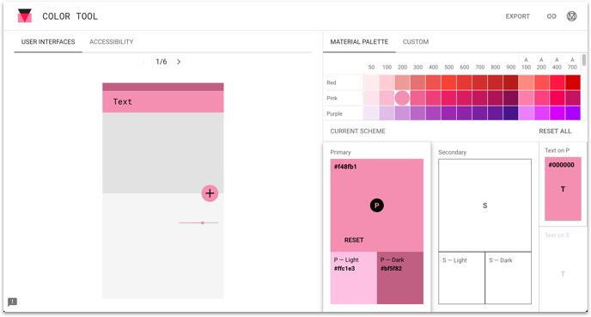
Task: Select the S – Dark box
Action: (508, 277)
